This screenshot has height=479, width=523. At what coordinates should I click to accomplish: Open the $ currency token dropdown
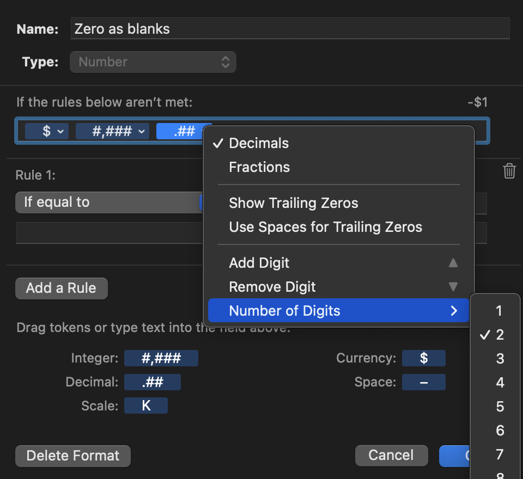[x=47, y=131]
